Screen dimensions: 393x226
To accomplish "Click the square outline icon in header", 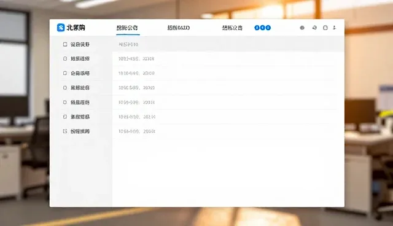I will coord(325,28).
